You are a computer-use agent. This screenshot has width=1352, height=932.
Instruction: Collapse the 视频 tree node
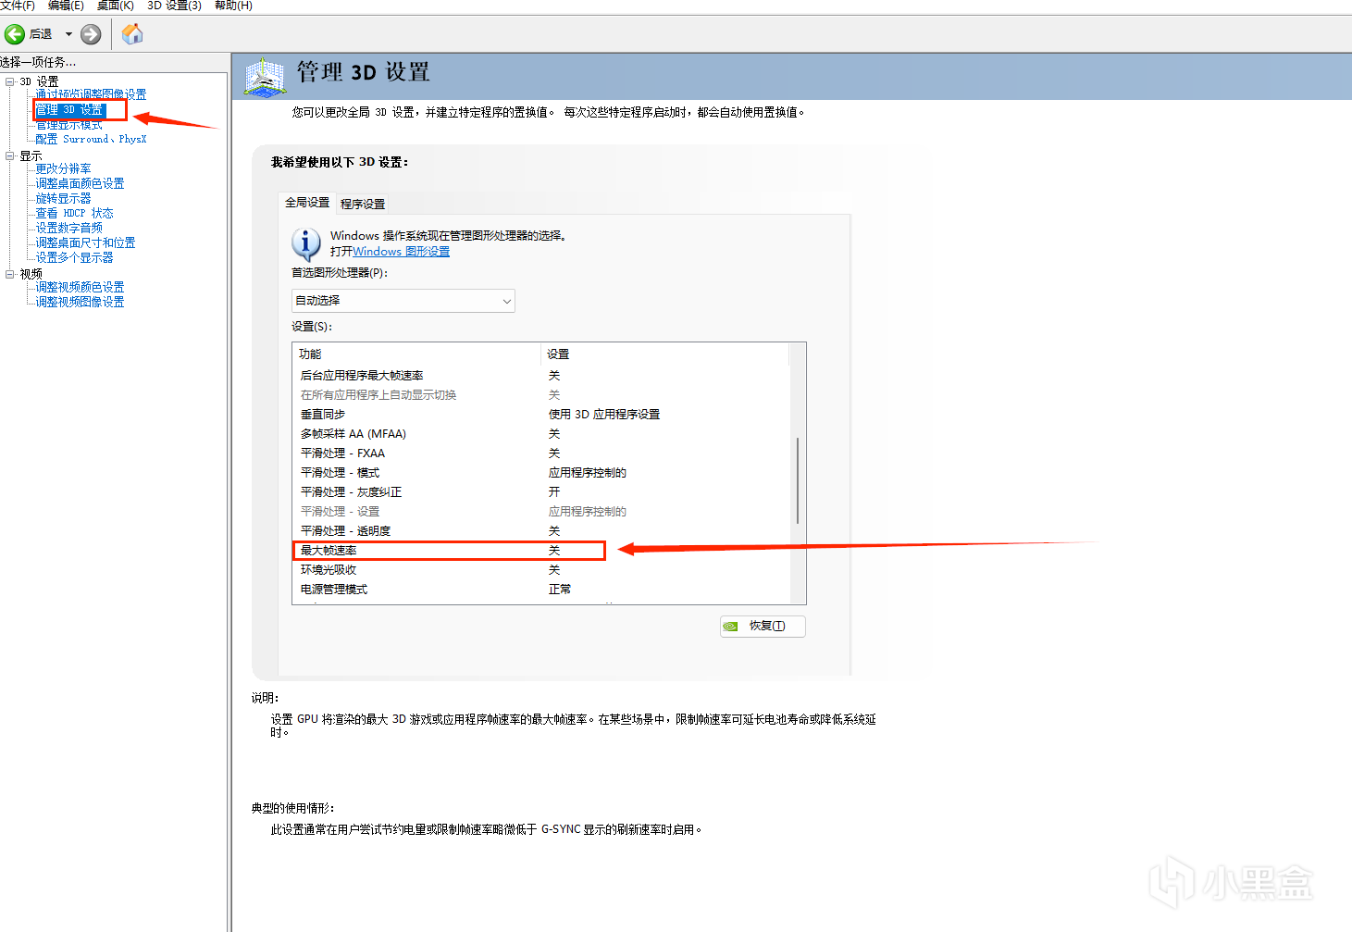pos(10,274)
